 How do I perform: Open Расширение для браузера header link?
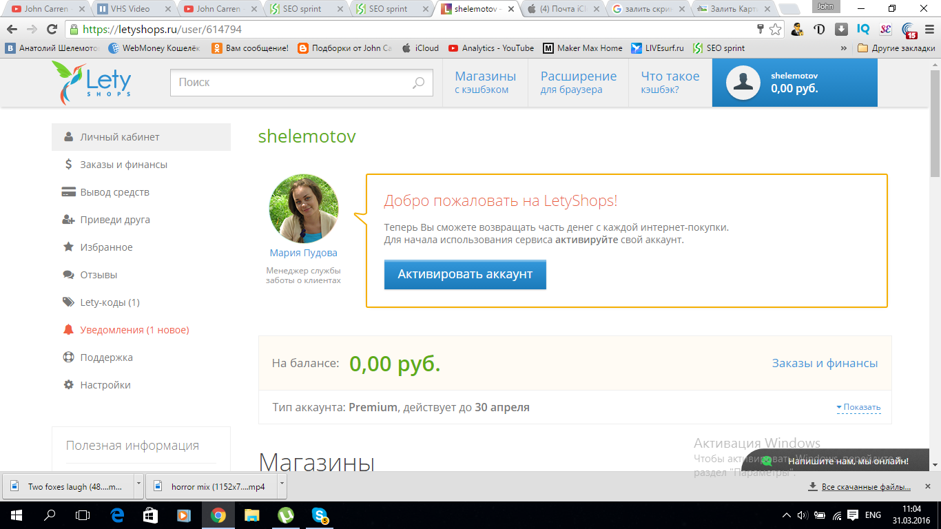579,82
